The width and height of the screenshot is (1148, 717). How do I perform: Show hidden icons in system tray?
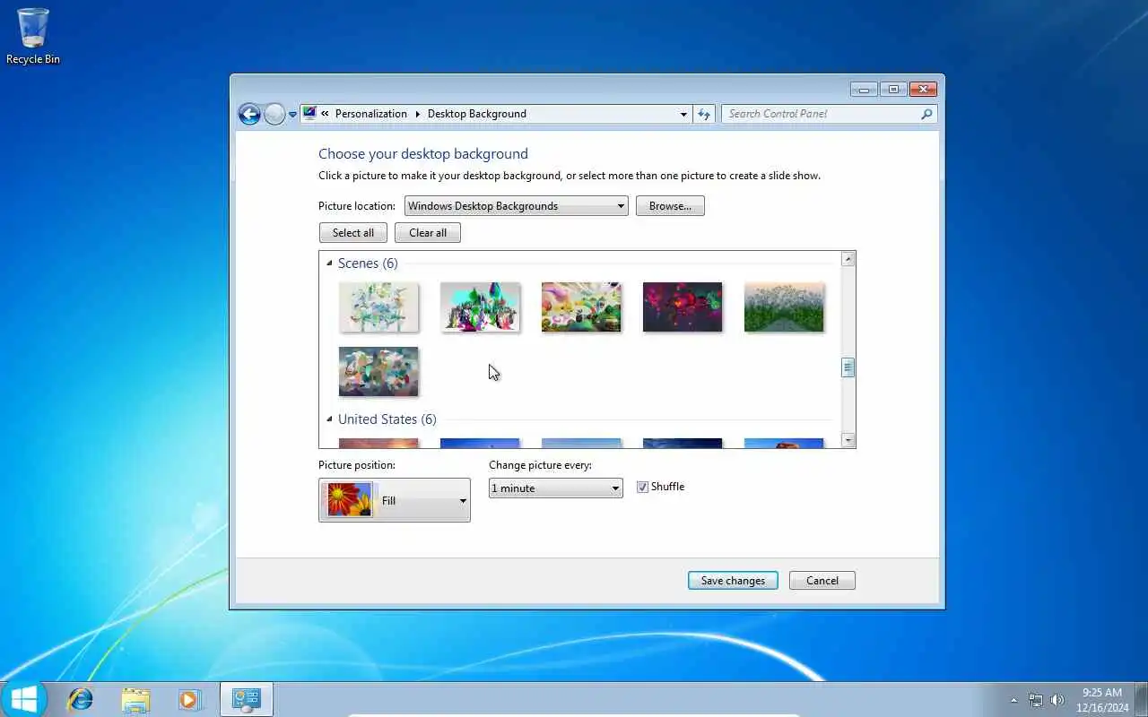(x=1013, y=700)
